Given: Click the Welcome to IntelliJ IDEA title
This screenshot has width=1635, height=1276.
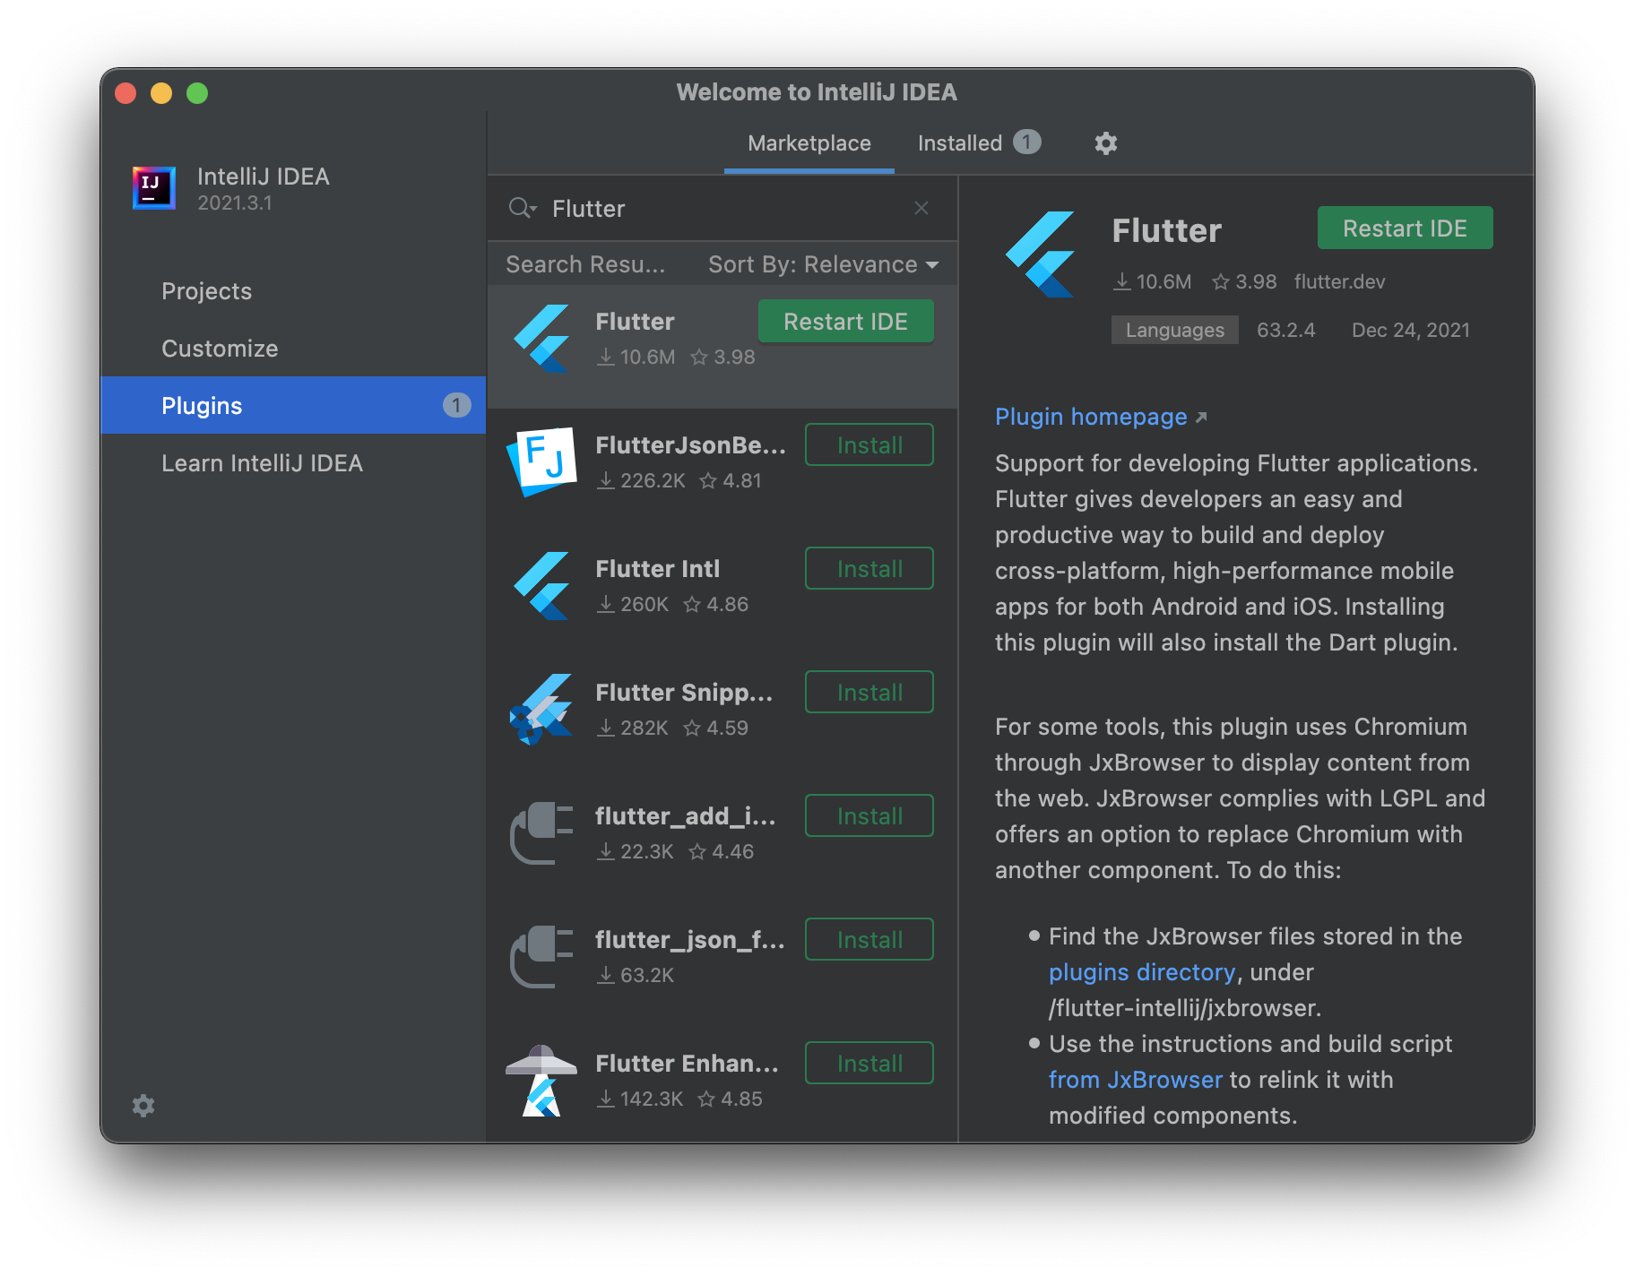Looking at the screenshot, I should pos(817,92).
